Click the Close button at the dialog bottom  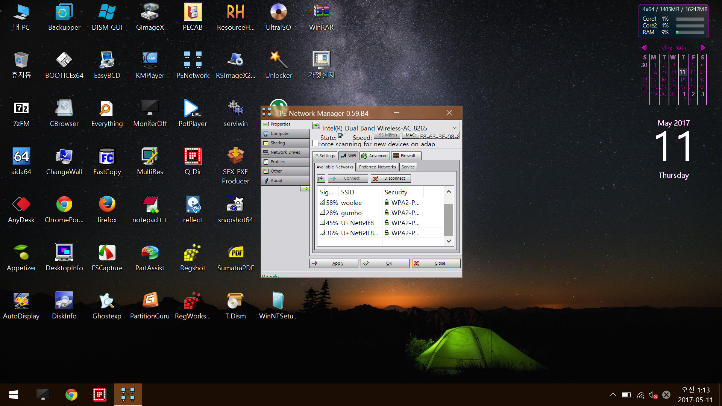(436, 264)
